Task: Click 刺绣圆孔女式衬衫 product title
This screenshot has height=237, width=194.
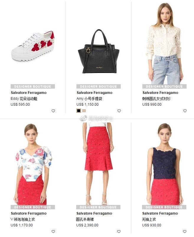Action: 156,99
